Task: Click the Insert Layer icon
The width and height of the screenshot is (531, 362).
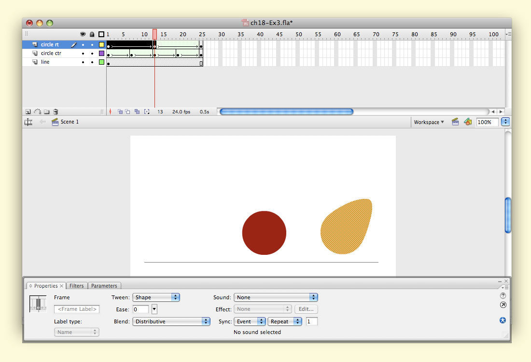Action: [x=28, y=111]
